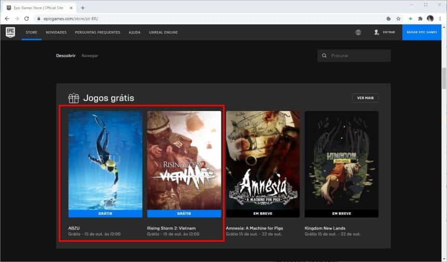The image size is (447, 262).
Task: Select the Epic Games Store browser tab
Action: [x=38, y=8]
